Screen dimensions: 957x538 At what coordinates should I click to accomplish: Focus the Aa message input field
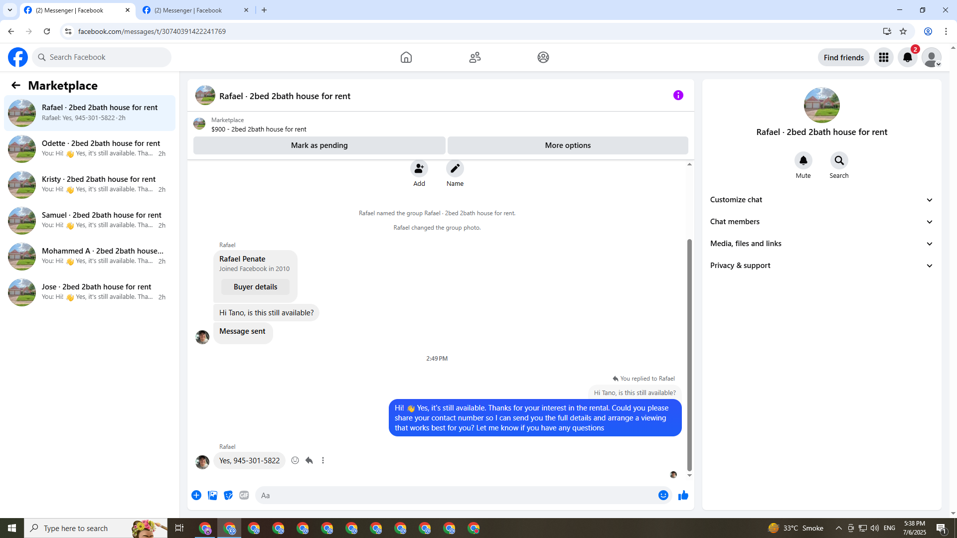point(457,496)
